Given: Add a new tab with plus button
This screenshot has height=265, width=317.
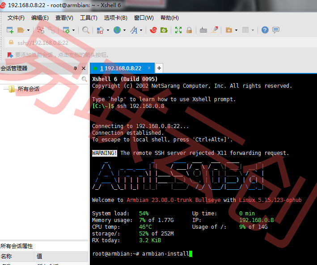Looking at the screenshot, I should (159, 68).
